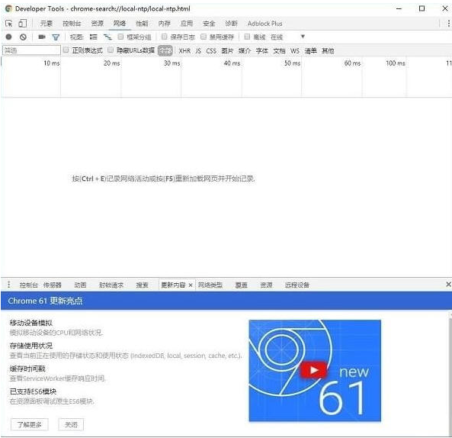Check the 隐藏URLs数据 option
Image resolution: width=452 pixels, height=438 pixels.
111,50
